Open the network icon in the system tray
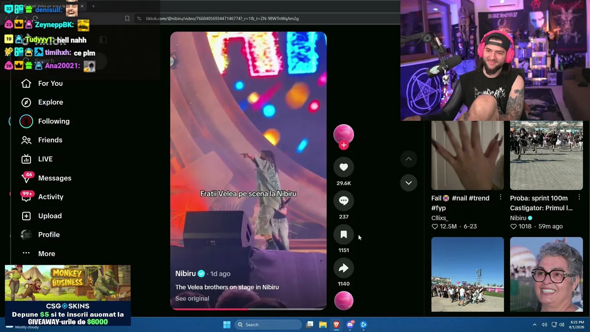The height and width of the screenshot is (332, 590). pos(555,325)
